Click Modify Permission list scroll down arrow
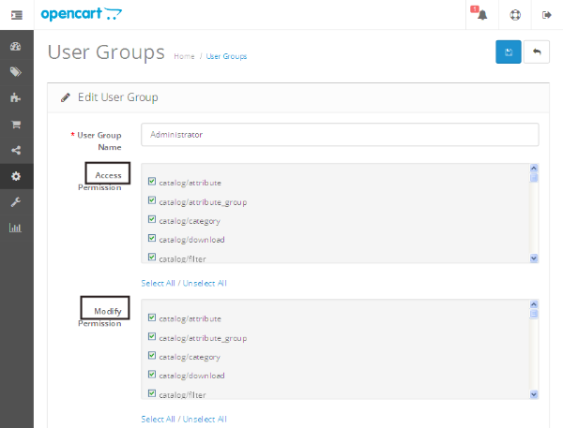The width and height of the screenshot is (563, 428). pos(534,394)
